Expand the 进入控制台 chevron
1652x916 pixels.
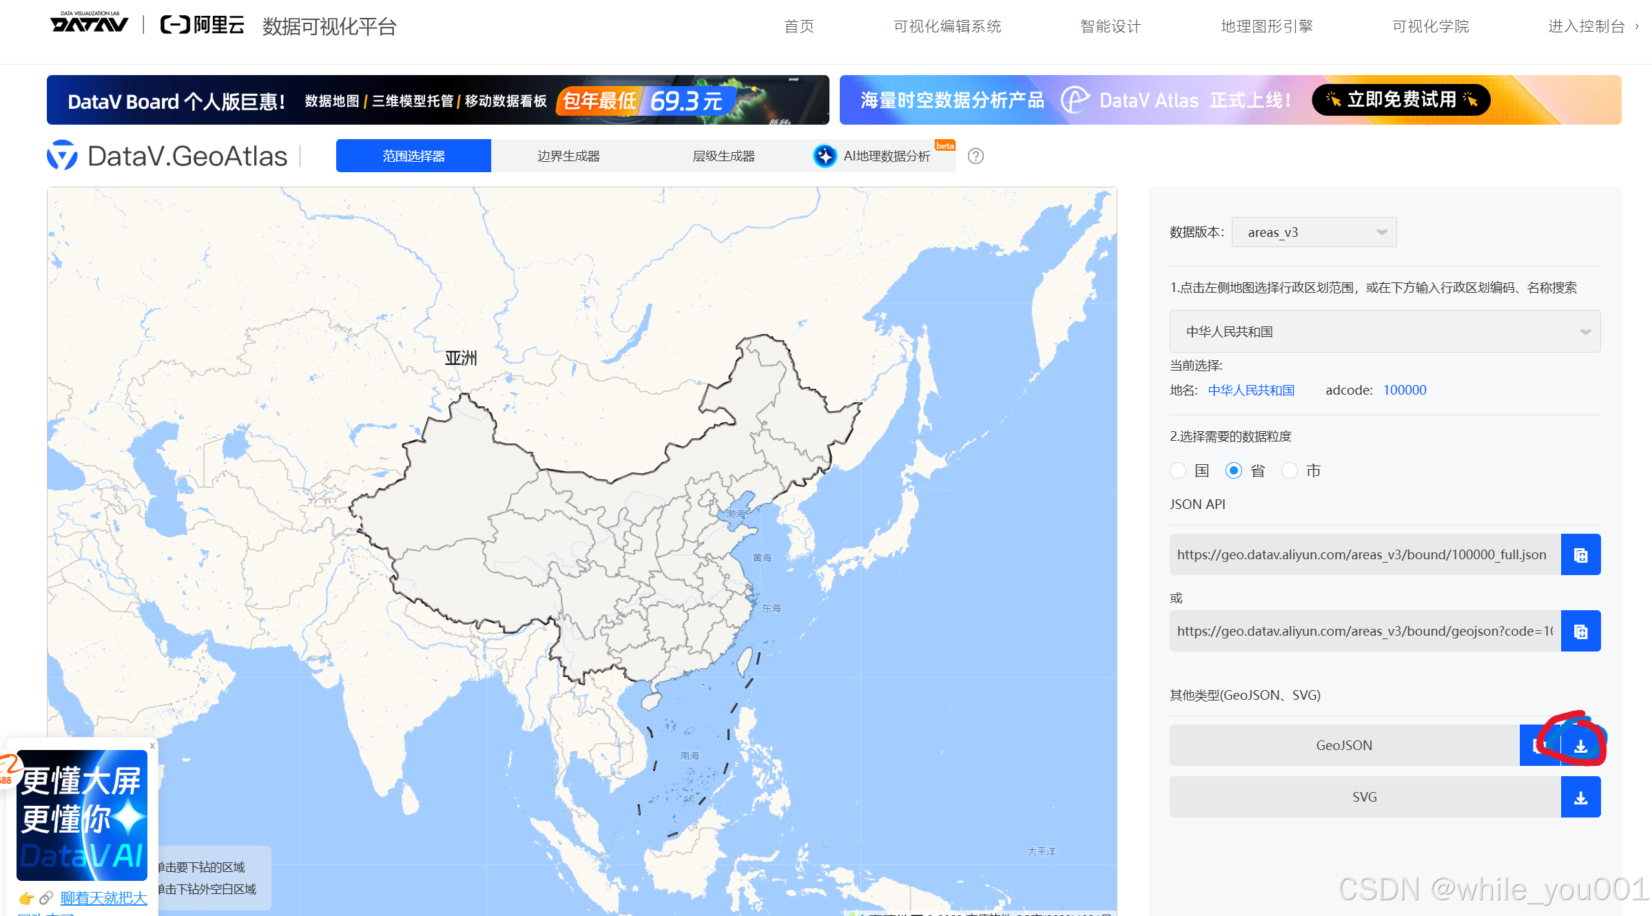point(1637,26)
